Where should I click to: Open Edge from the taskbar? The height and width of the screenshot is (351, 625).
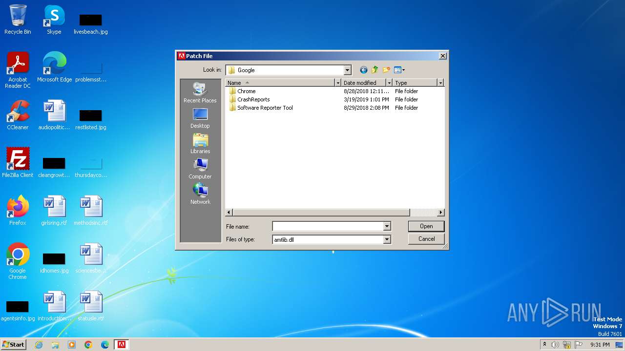click(105, 345)
